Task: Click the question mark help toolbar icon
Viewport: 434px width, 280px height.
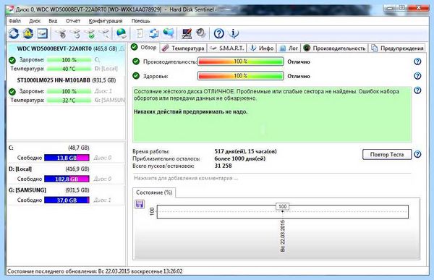Action: tap(219, 33)
